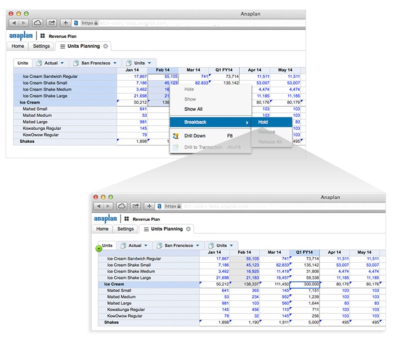This screenshot has height=337, width=394.
Task: Select May 14 column header in bottom window
Action: tap(364, 252)
